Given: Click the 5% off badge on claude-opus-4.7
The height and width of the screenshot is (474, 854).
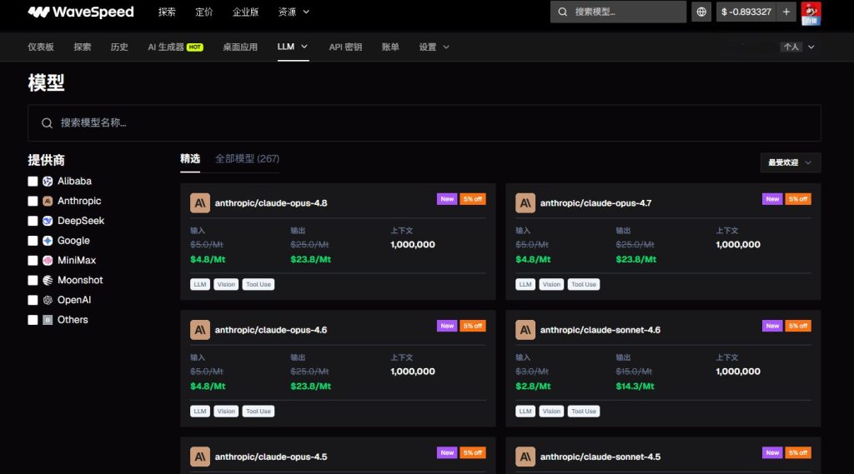Looking at the screenshot, I should click(798, 199).
